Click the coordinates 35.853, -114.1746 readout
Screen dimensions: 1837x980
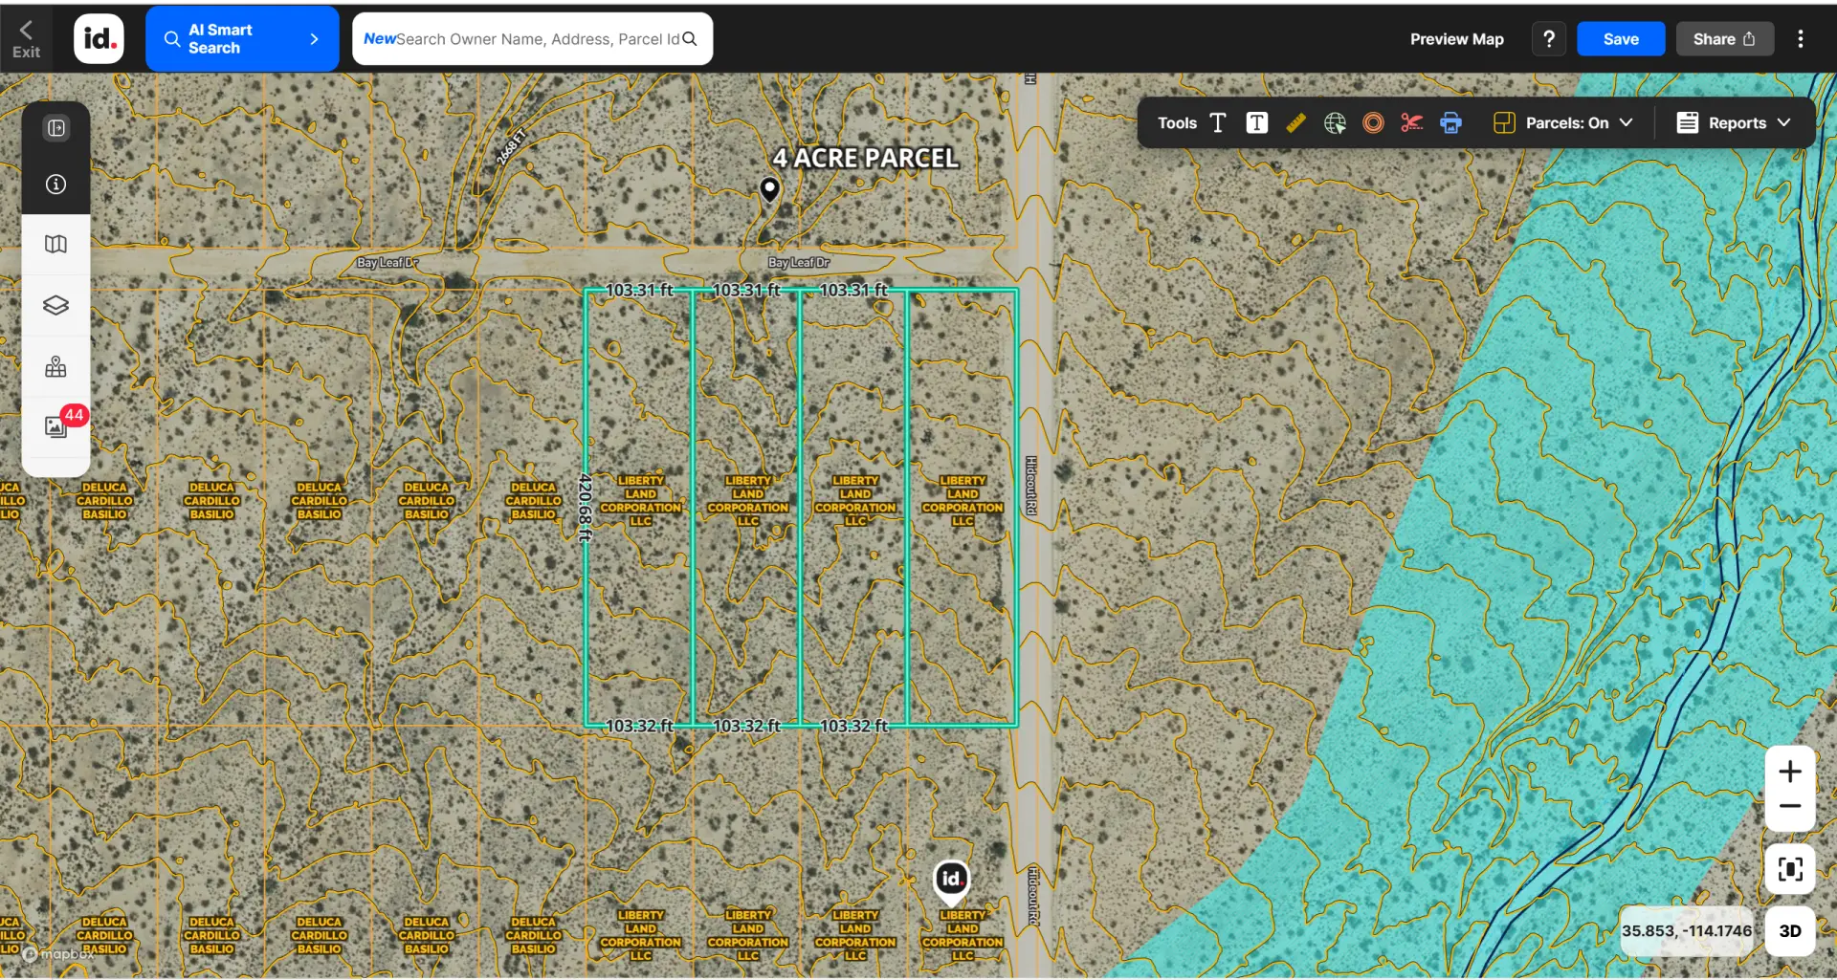pyautogui.click(x=1687, y=931)
